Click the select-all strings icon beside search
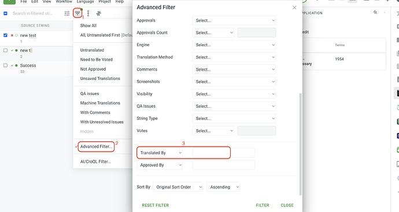 [5, 13]
